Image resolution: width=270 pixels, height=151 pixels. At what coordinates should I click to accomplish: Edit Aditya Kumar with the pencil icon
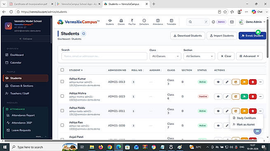tap(227, 82)
